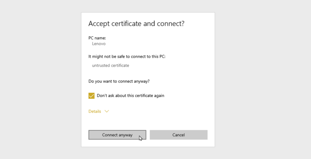Viewport: 311px width, 159px height.
Task: Click the "Don't ask about this certificate again" label
Action: (130, 95)
